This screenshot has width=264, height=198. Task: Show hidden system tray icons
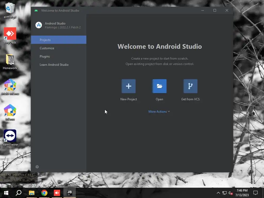218,193
